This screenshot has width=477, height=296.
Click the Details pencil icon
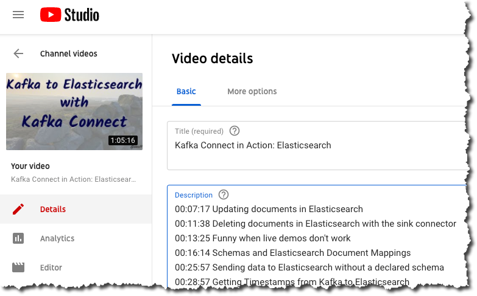(x=18, y=209)
